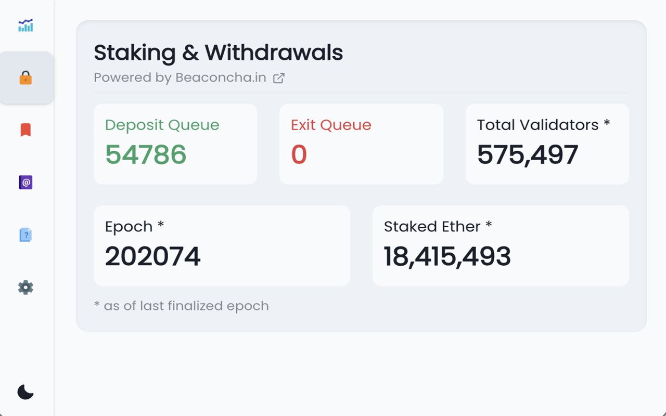Click the Staking & Withdrawals heading
The width and height of the screenshot is (666, 416).
pos(219,53)
